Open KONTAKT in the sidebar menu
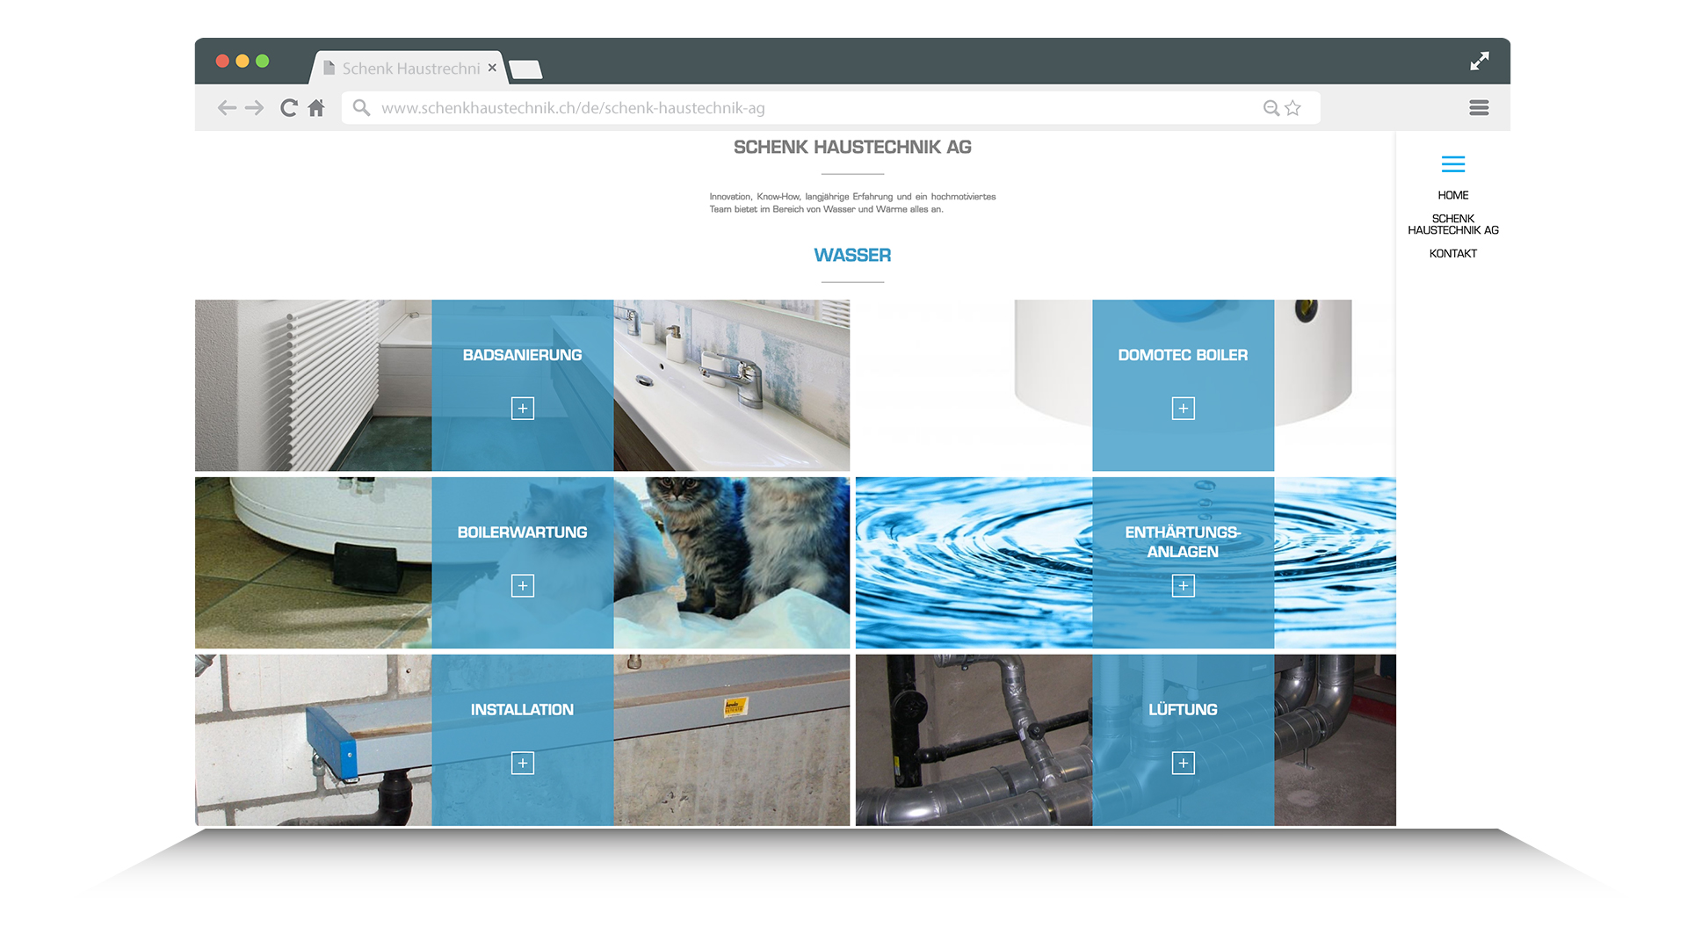 coord(1453,254)
